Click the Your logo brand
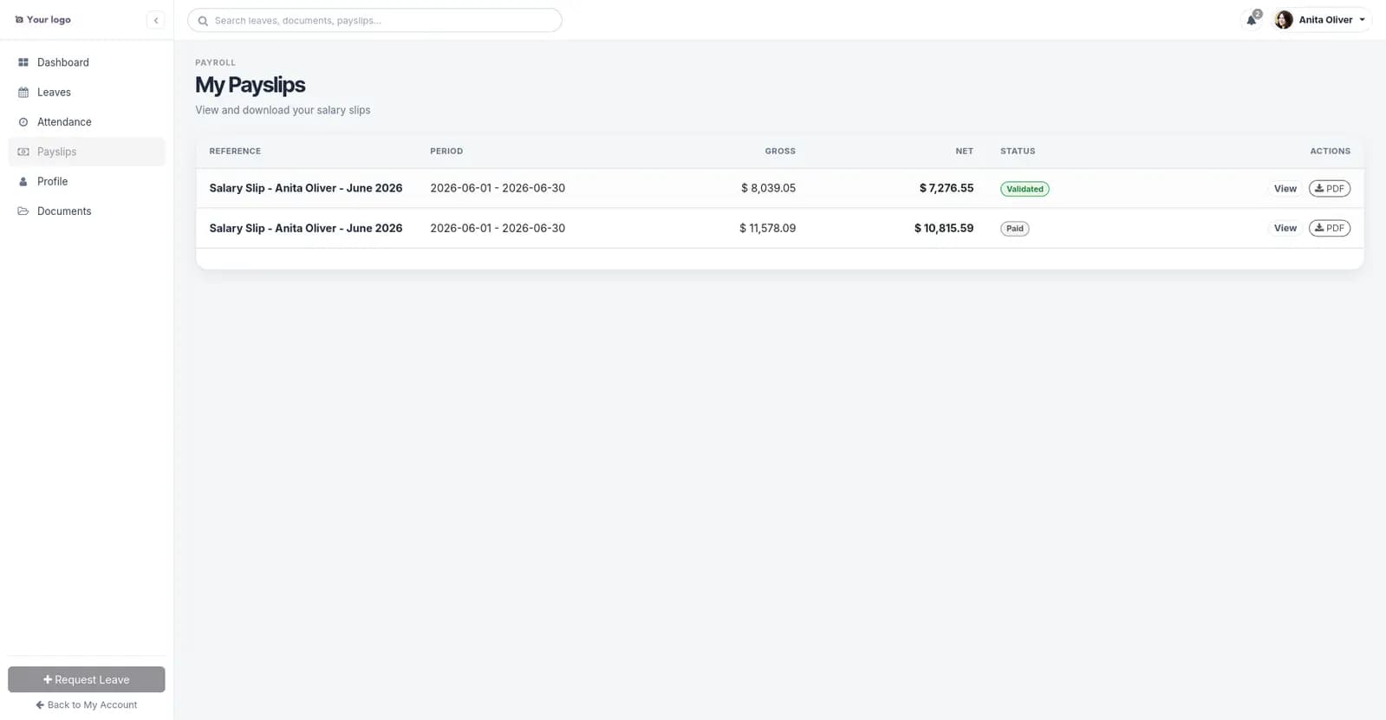 [43, 19]
